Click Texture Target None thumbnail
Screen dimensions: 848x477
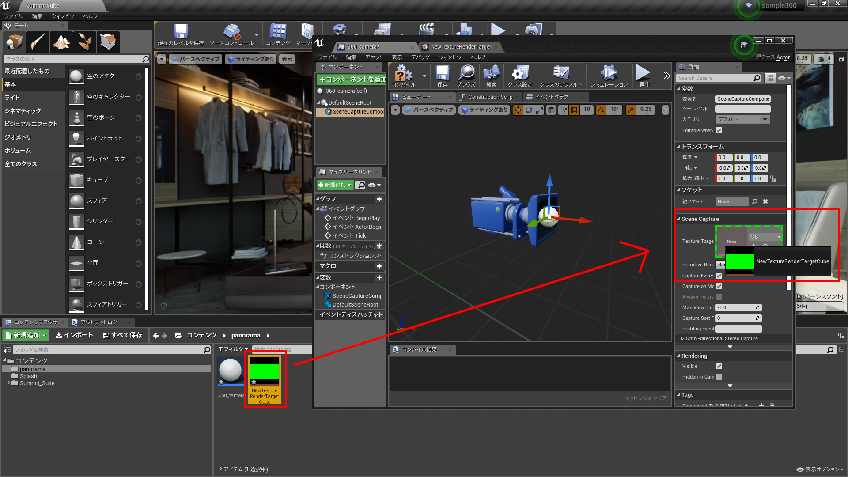pos(731,241)
